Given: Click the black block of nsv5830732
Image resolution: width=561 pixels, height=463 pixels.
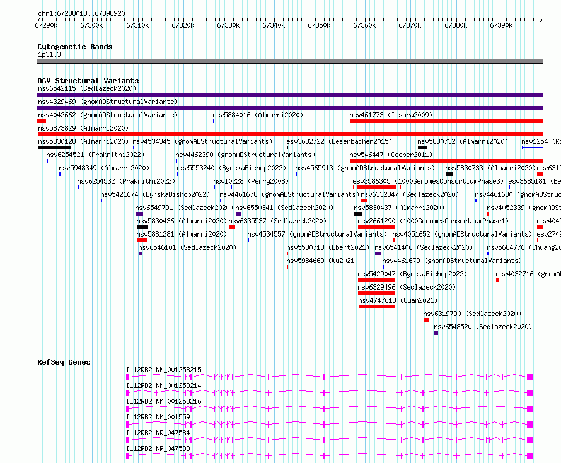Looking at the screenshot, I should tap(422, 148).
